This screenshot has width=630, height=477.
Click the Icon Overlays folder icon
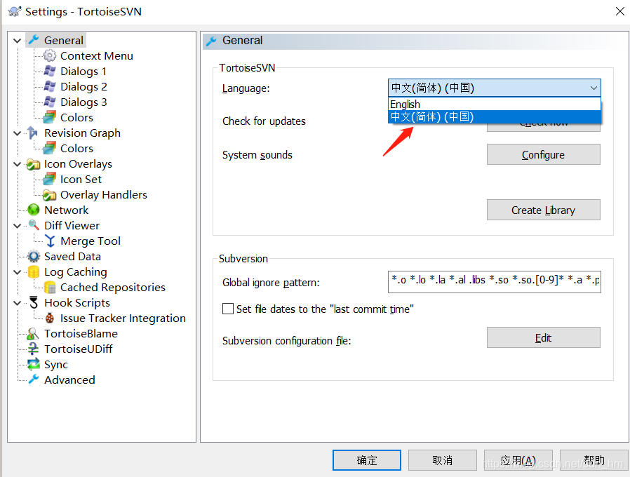point(34,164)
